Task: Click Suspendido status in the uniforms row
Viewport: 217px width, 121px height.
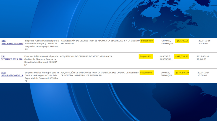Action: pos(146,72)
